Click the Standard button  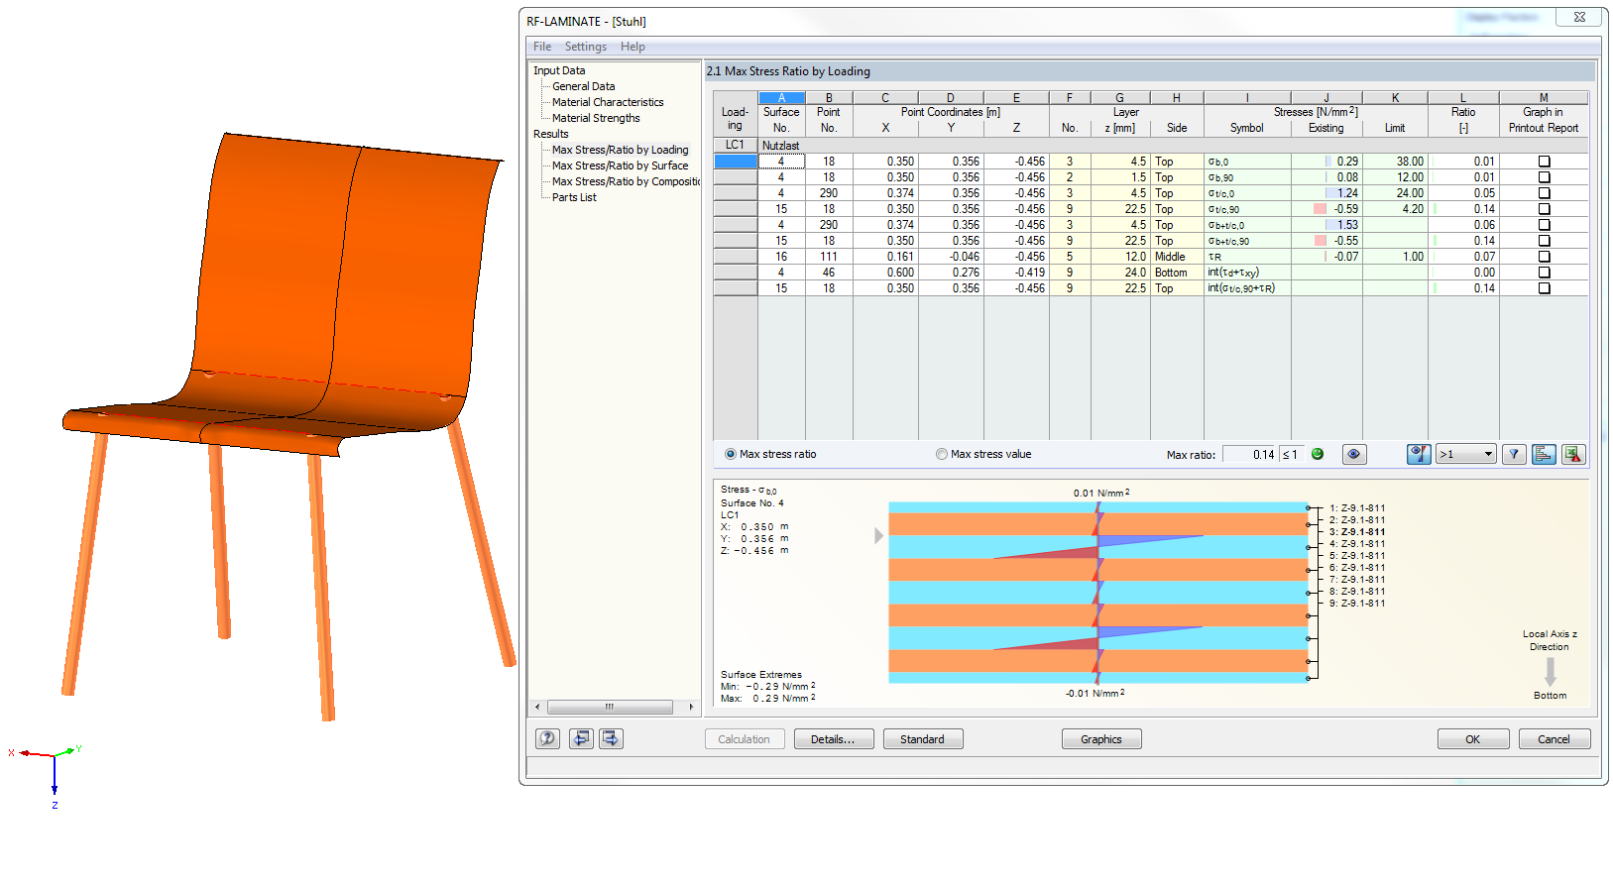coord(922,739)
